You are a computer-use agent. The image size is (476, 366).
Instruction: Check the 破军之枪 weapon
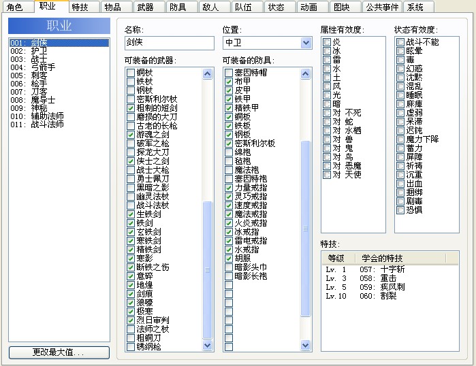point(131,144)
